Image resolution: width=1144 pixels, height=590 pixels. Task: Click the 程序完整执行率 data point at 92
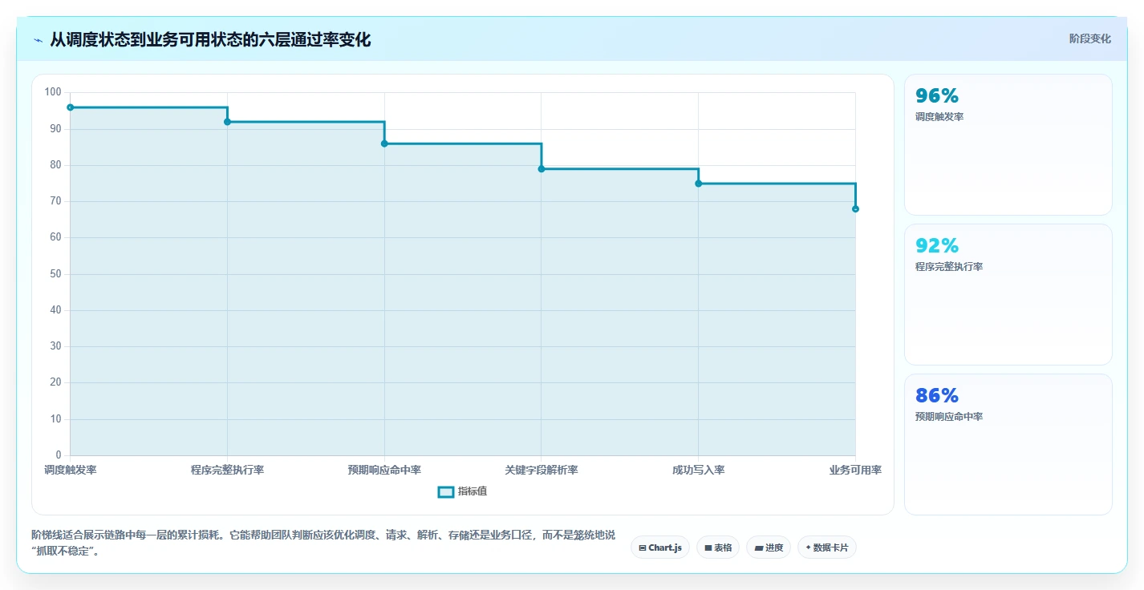point(227,122)
